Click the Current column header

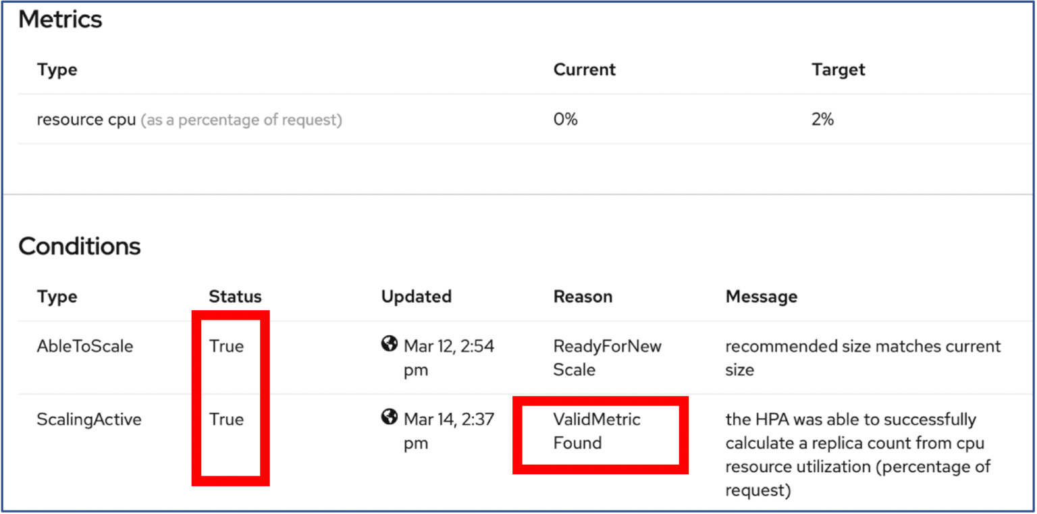pos(585,69)
